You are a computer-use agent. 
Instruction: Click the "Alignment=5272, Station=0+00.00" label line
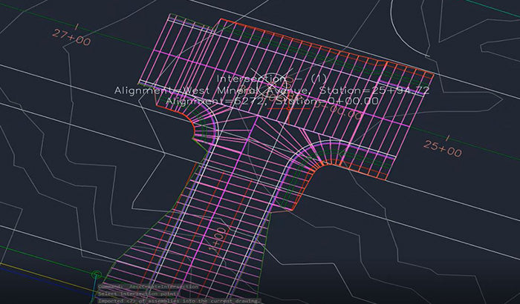(272, 101)
